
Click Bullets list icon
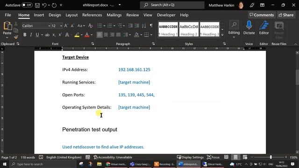100,26
